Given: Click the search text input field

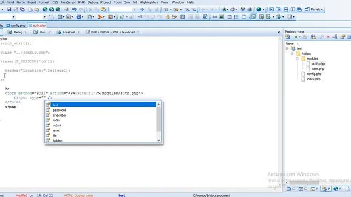Looking at the screenshot, I should pyautogui.click(x=121, y=10).
